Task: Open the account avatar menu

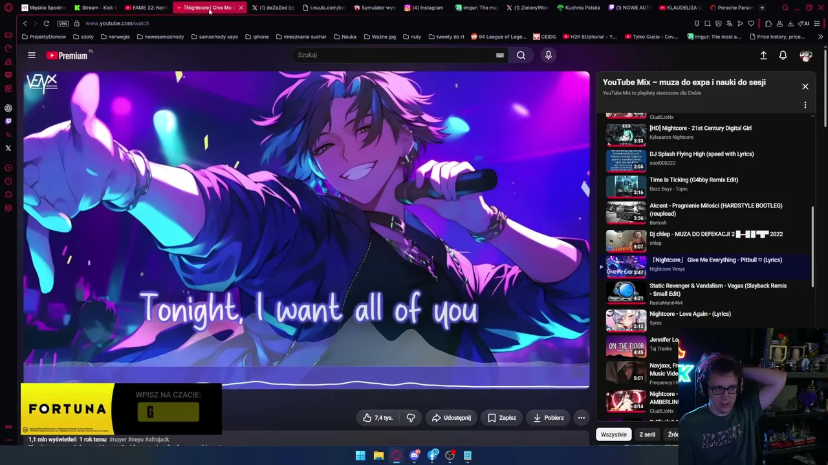Action: 805,56
